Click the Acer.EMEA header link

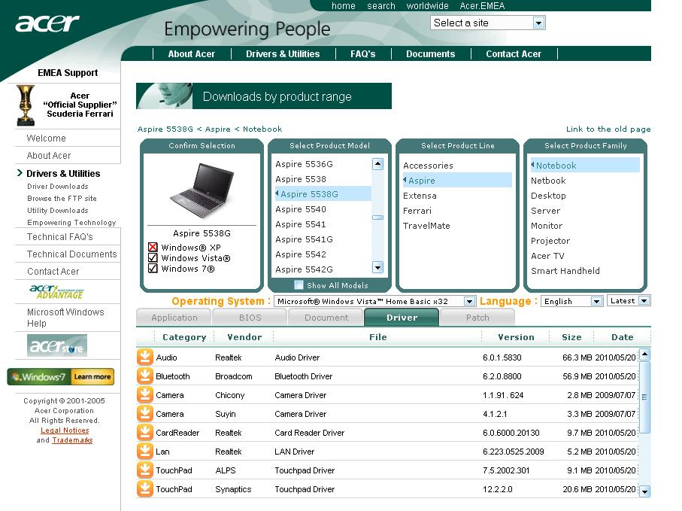tap(482, 6)
